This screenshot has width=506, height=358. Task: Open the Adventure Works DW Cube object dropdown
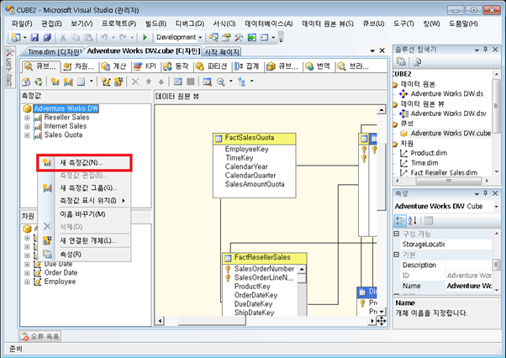click(x=496, y=207)
